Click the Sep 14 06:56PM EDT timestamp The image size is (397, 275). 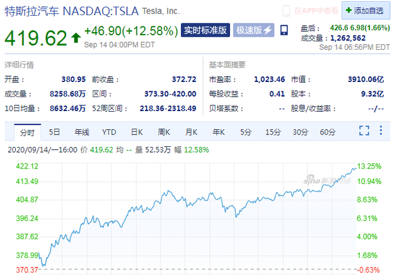(354, 47)
